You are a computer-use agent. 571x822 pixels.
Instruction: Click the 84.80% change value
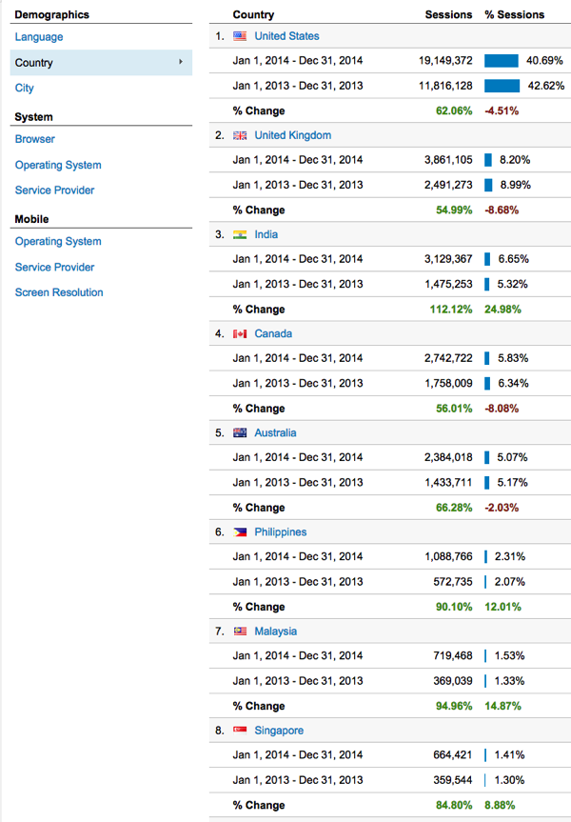(x=454, y=805)
